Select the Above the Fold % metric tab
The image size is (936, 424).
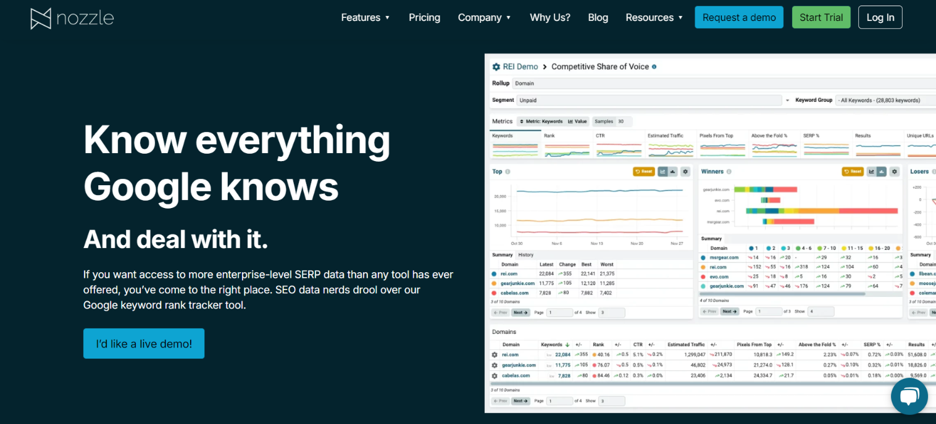pos(774,143)
